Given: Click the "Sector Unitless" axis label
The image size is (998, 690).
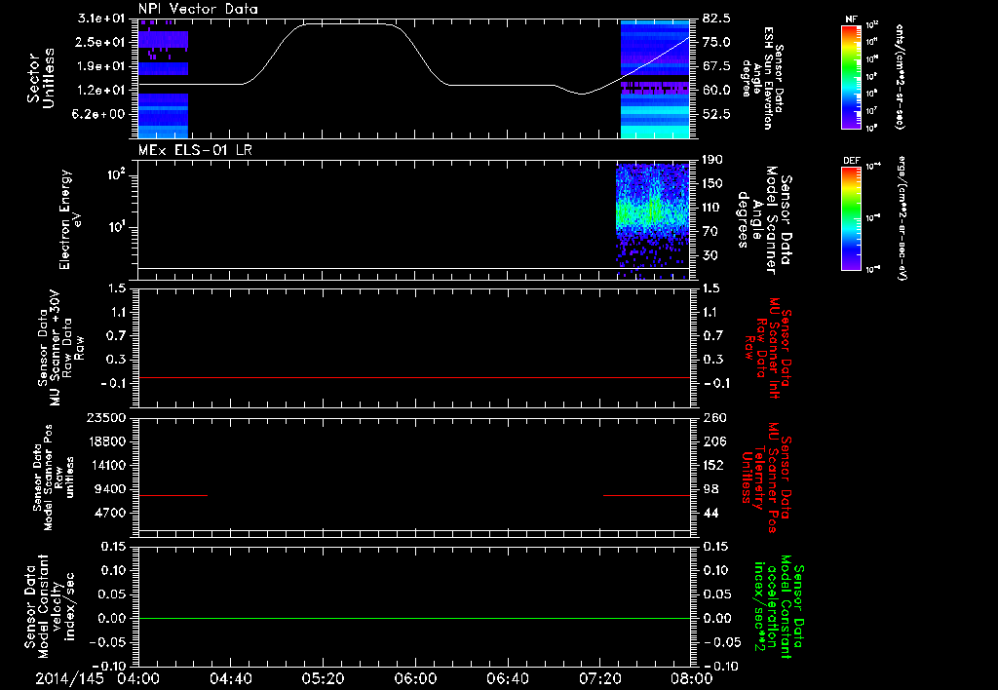Looking at the screenshot, I should click(40, 78).
